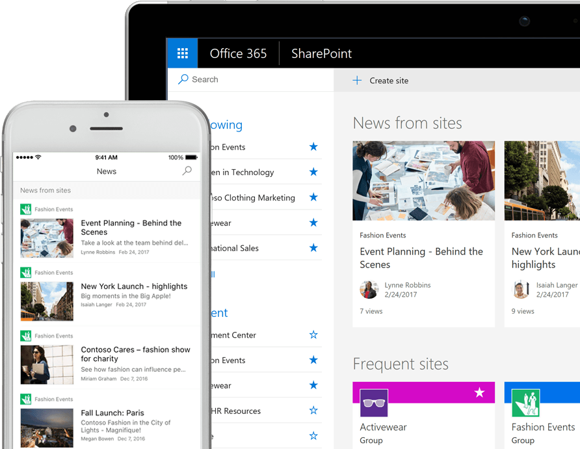Tap the Wi-Fi signal icon on phone
Screen dimensions: 580x449
coord(38,157)
